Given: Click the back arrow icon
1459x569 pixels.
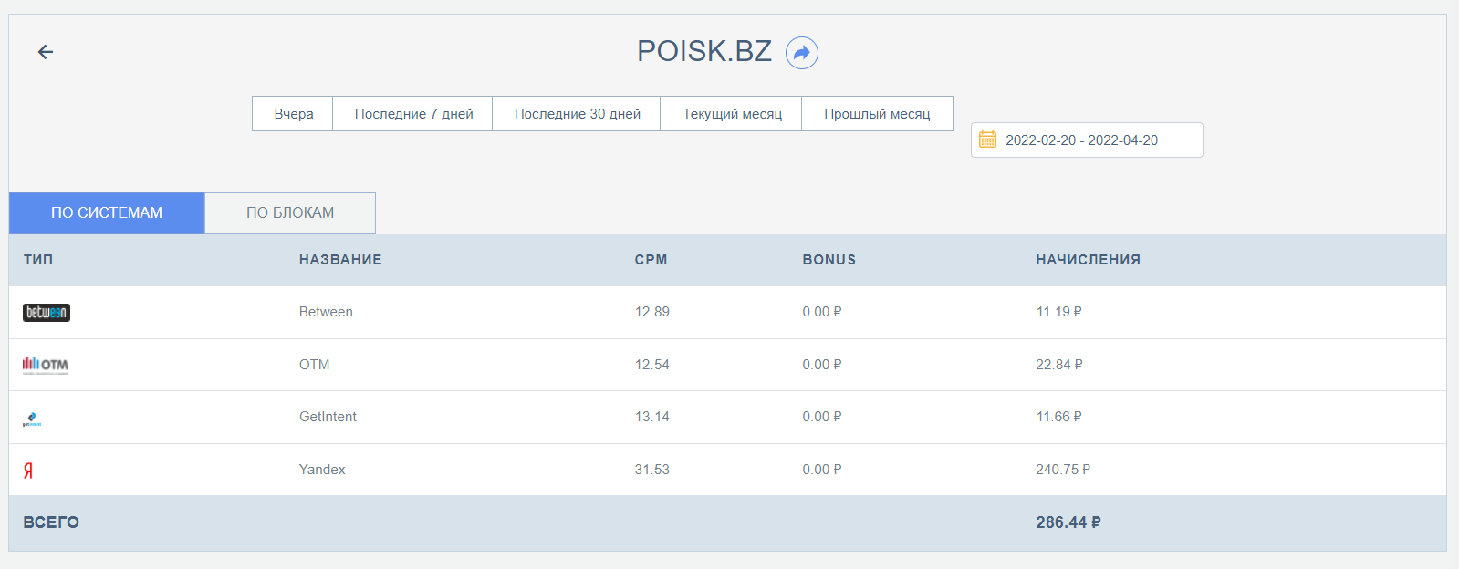Looking at the screenshot, I should click(46, 52).
